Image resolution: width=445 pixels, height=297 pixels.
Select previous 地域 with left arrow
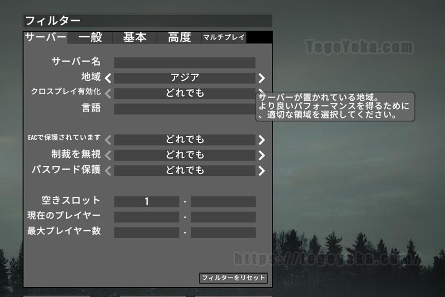tap(108, 78)
